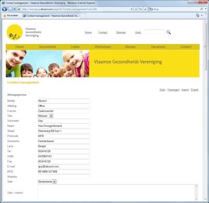Viewport: 209px width, 203px height.
Task: Click the text area scroll down arrow
Action: [x=196, y=199]
